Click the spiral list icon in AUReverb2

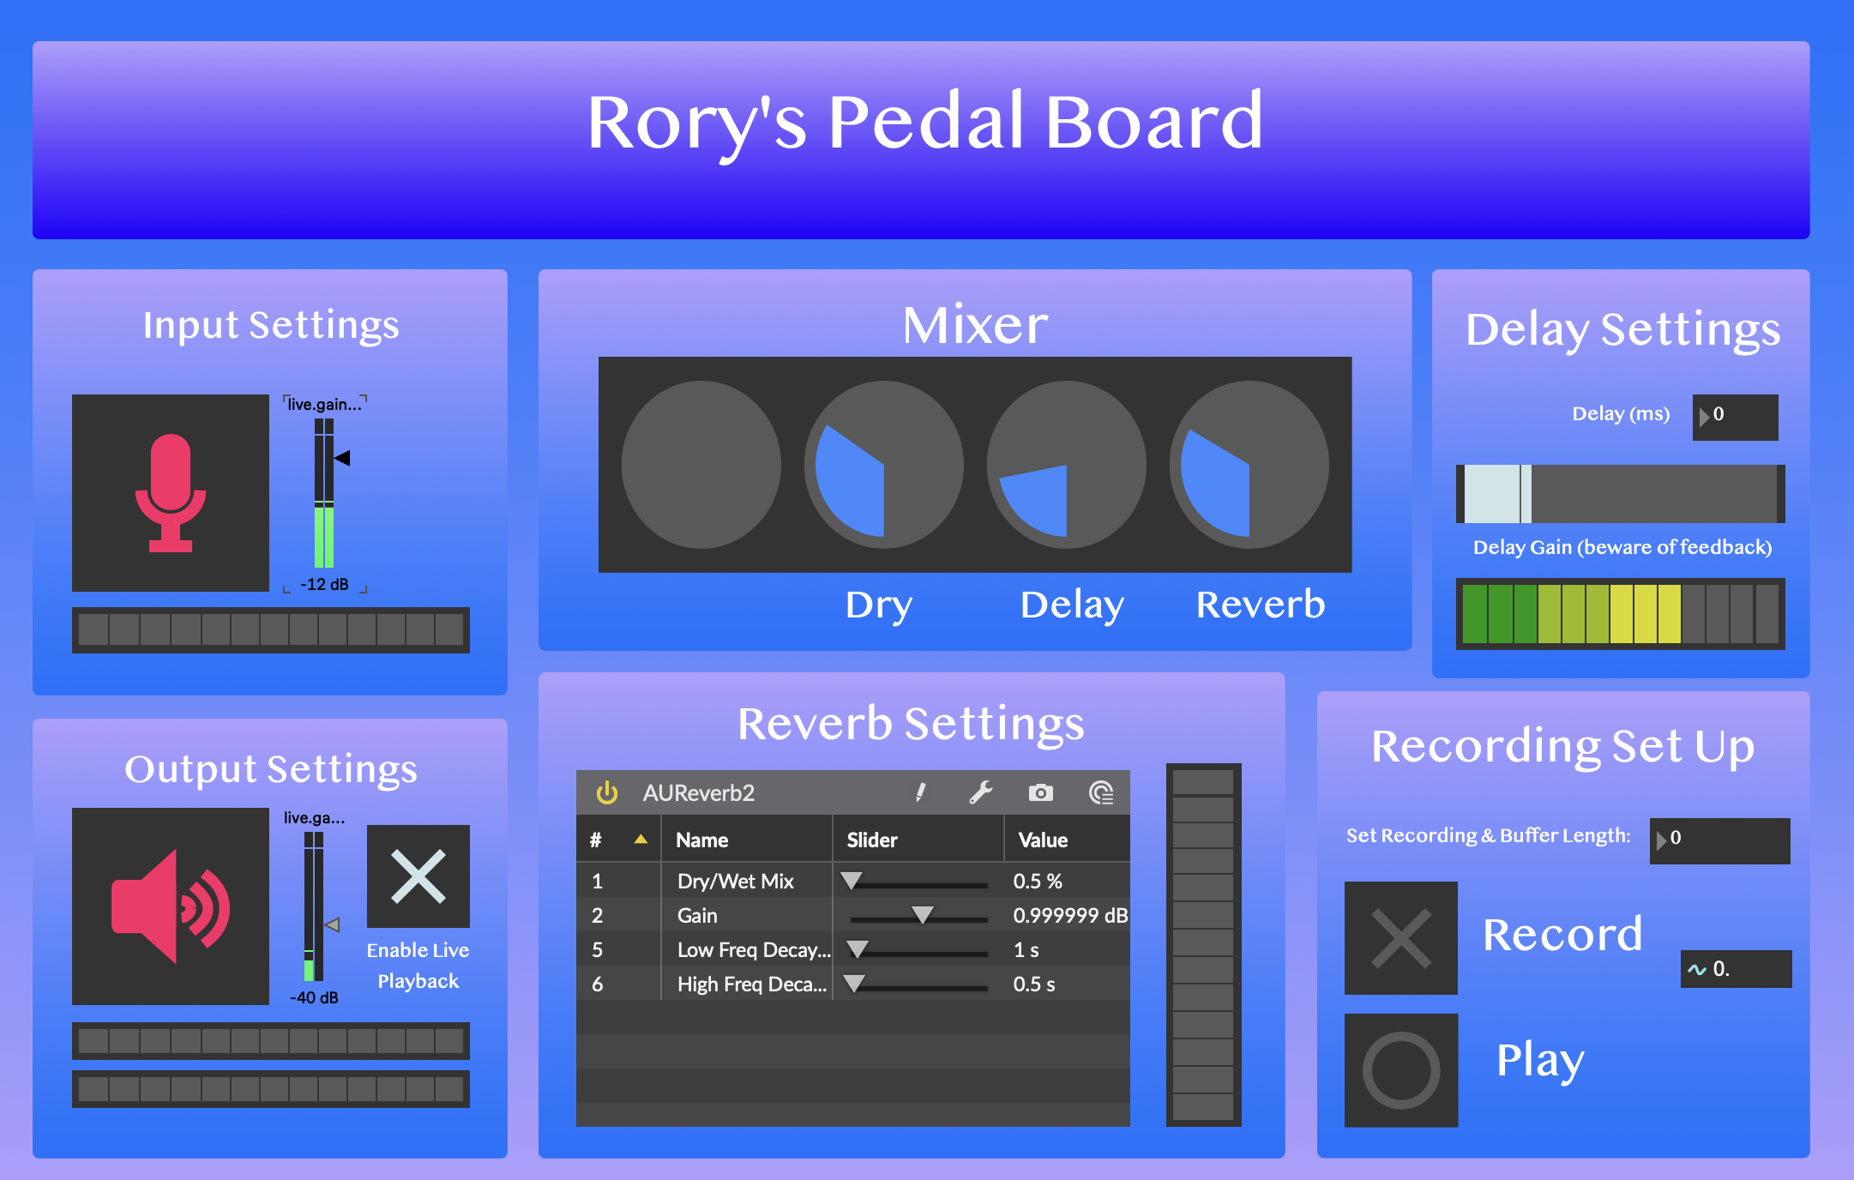pyautogui.click(x=1101, y=792)
